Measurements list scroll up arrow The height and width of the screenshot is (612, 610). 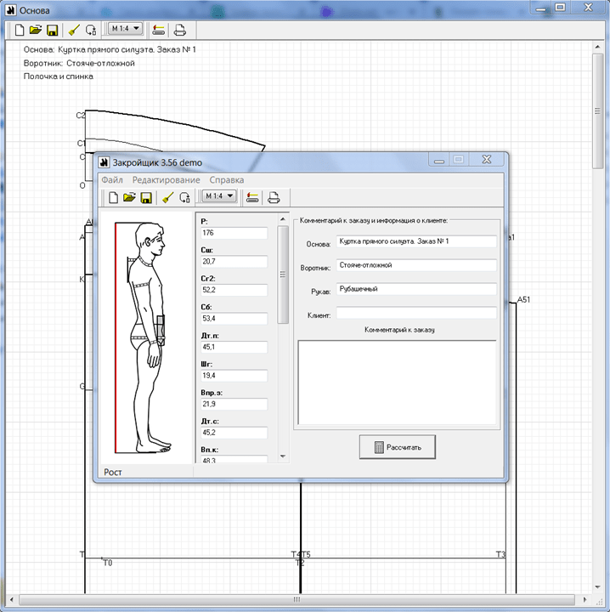click(x=283, y=220)
